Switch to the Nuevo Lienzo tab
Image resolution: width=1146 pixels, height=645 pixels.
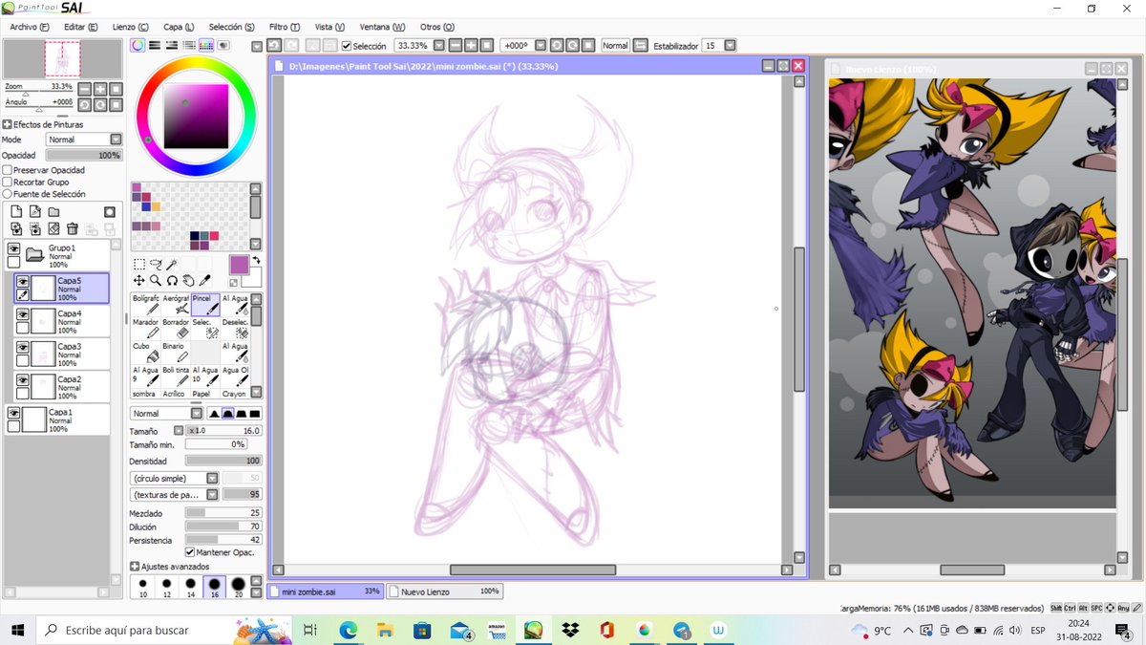coord(446,591)
